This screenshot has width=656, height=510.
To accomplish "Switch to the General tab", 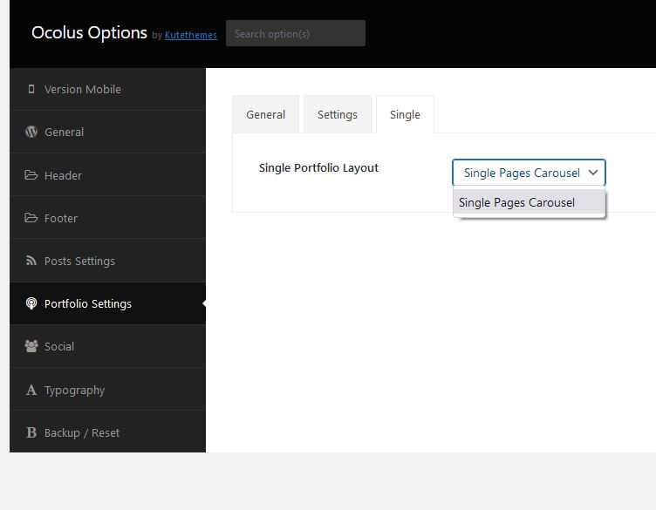I will (266, 114).
